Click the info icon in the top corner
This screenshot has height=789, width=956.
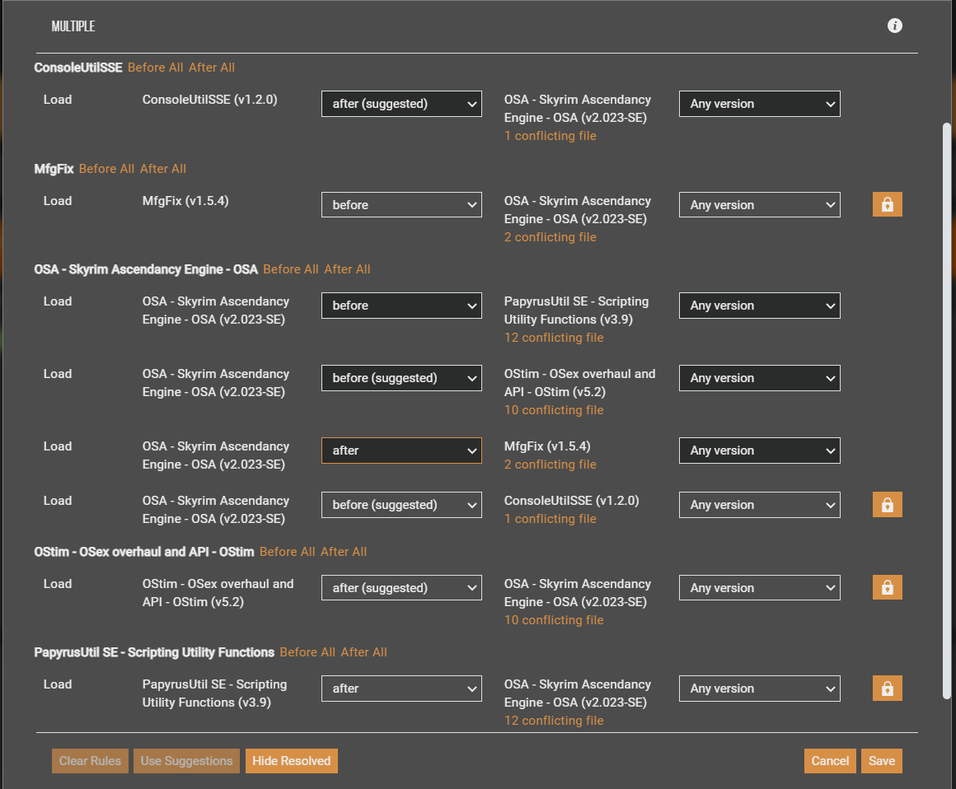coord(895,26)
